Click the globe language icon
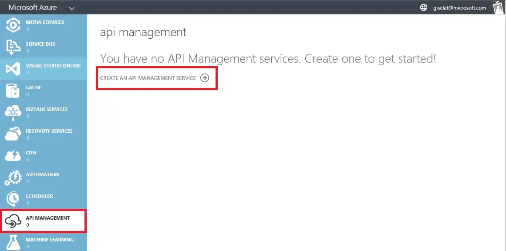 click(424, 8)
